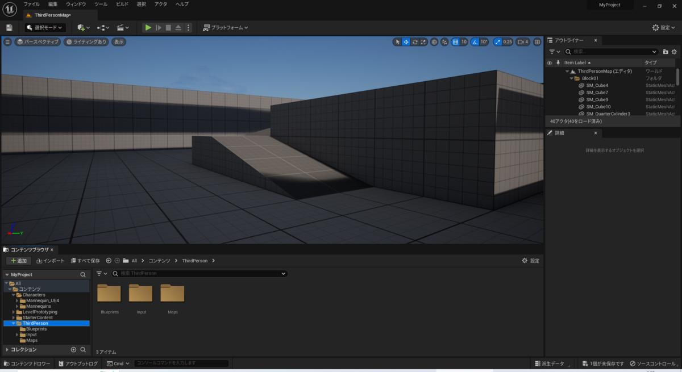The width and height of the screenshot is (682, 372).
Task: Click the 検索 ThirdPerson search field
Action: pos(199,273)
